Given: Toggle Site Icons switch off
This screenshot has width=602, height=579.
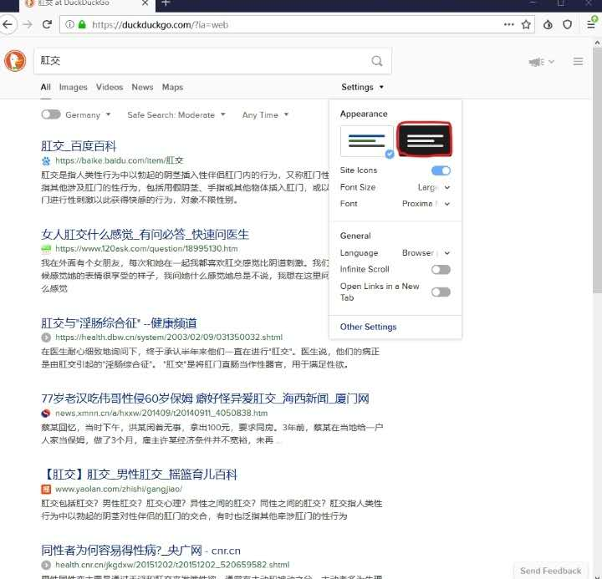Looking at the screenshot, I should [x=441, y=170].
